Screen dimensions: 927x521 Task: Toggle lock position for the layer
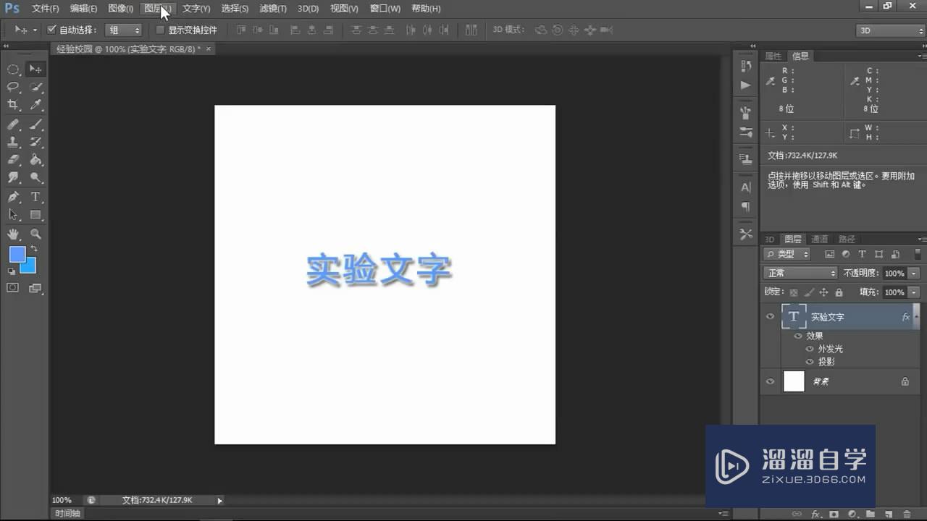coord(823,292)
